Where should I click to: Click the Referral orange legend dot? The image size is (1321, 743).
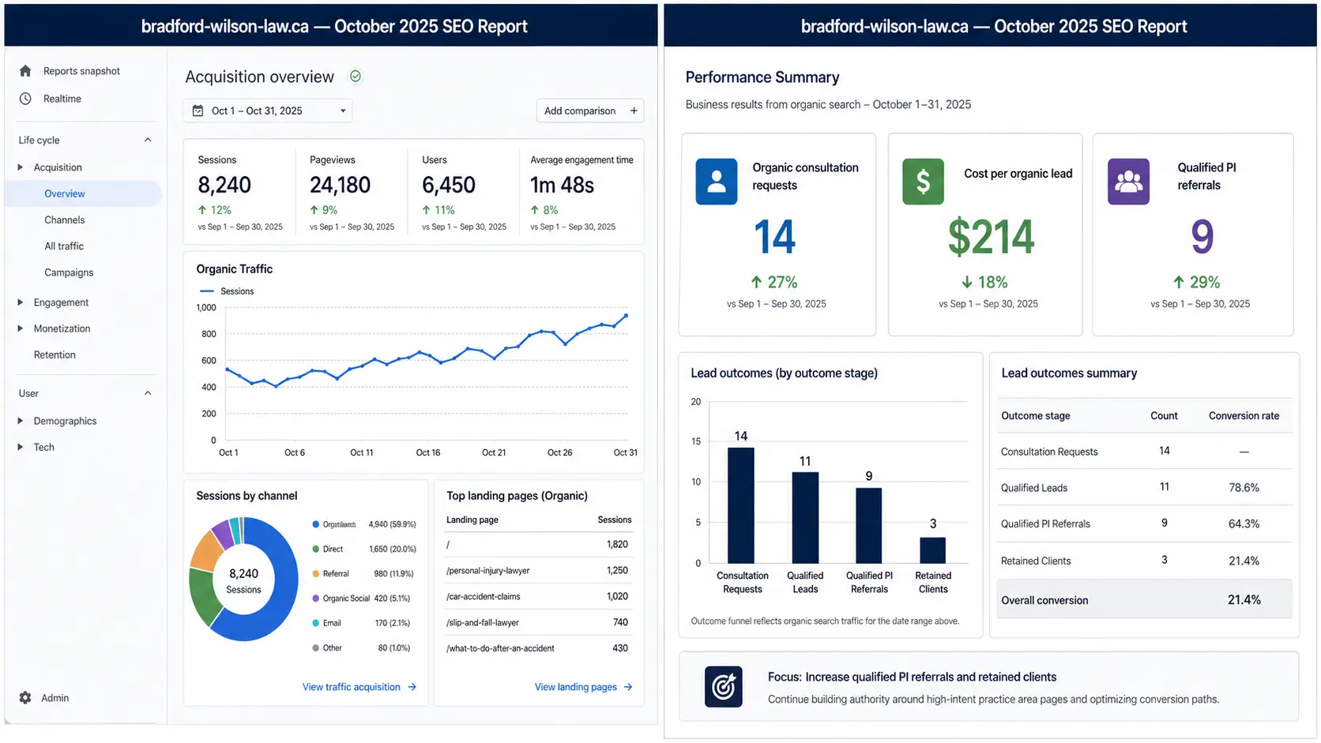pos(316,573)
